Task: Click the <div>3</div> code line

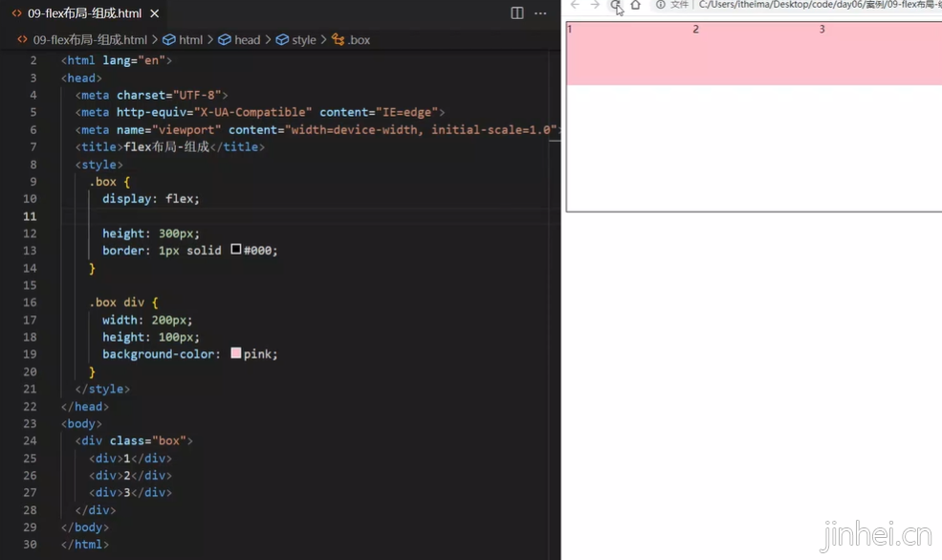Action: pos(130,493)
